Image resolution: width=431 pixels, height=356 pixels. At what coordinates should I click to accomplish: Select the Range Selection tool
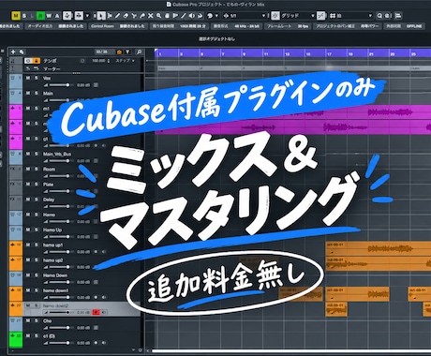(110, 16)
